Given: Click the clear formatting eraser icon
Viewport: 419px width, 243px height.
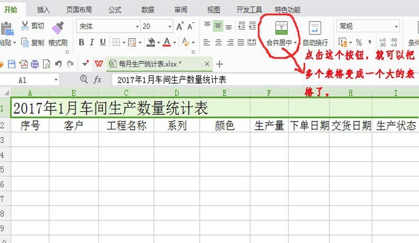Looking at the screenshot, I should 185,42.
